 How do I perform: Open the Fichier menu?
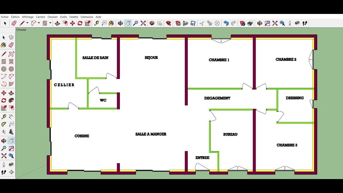pyautogui.click(x=5, y=17)
